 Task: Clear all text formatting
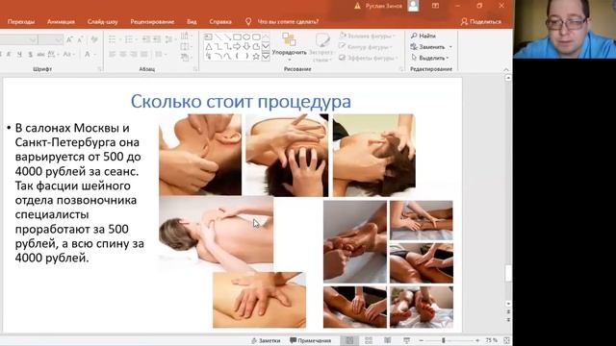point(94,39)
